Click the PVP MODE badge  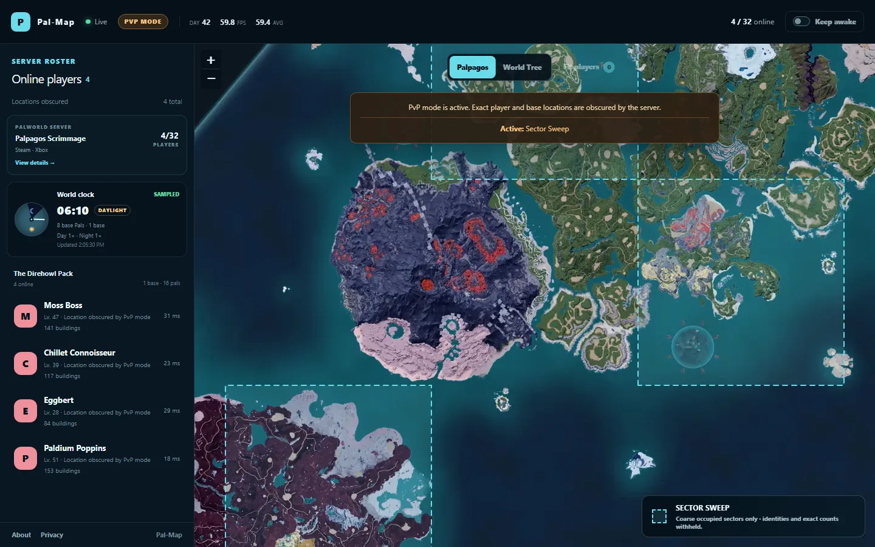(143, 21)
